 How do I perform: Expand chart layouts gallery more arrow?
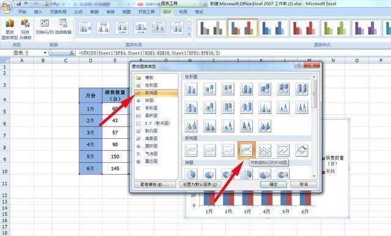(189, 34)
